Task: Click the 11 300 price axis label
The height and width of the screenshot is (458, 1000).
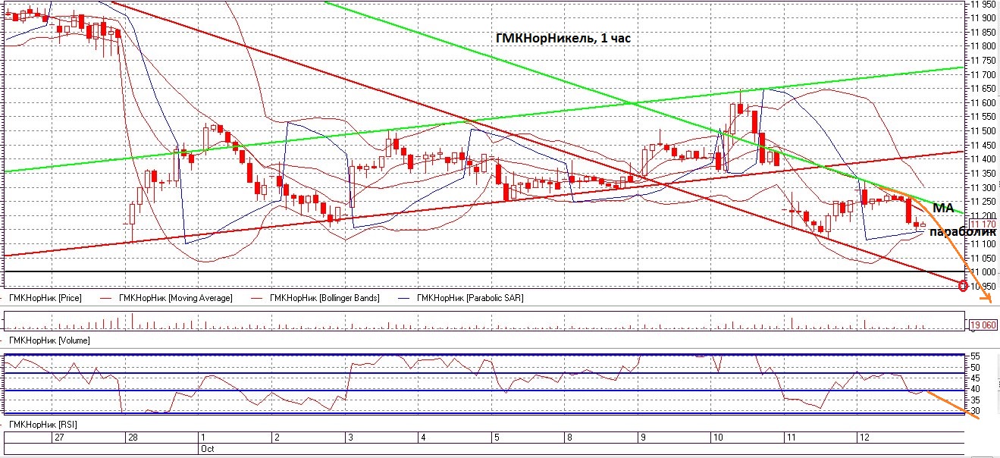Action: pos(984,187)
